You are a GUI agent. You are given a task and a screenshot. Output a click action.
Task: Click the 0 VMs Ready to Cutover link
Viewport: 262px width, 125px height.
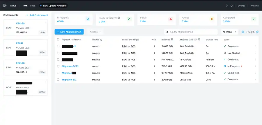point(102,22)
